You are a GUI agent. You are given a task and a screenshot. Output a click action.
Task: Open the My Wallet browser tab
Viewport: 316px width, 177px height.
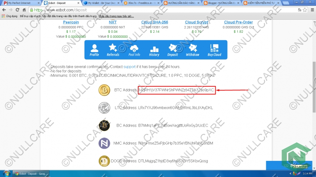101,3
